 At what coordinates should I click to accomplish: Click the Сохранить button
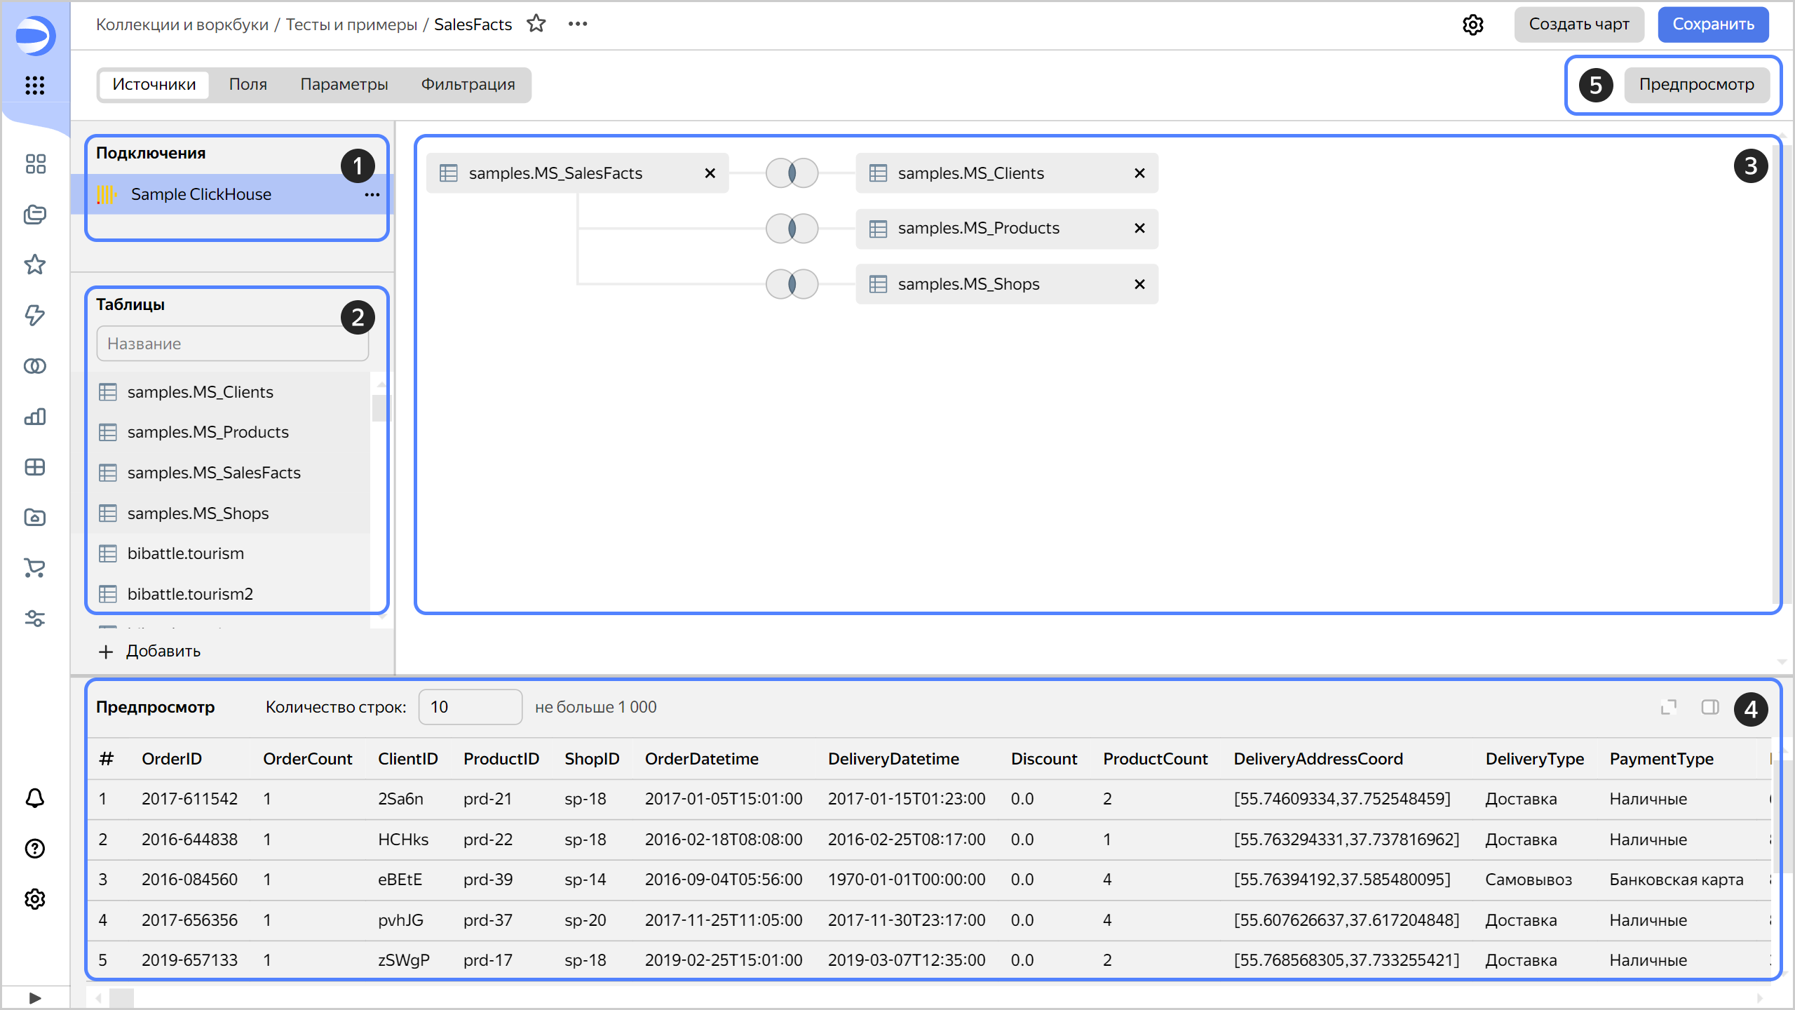tap(1713, 24)
